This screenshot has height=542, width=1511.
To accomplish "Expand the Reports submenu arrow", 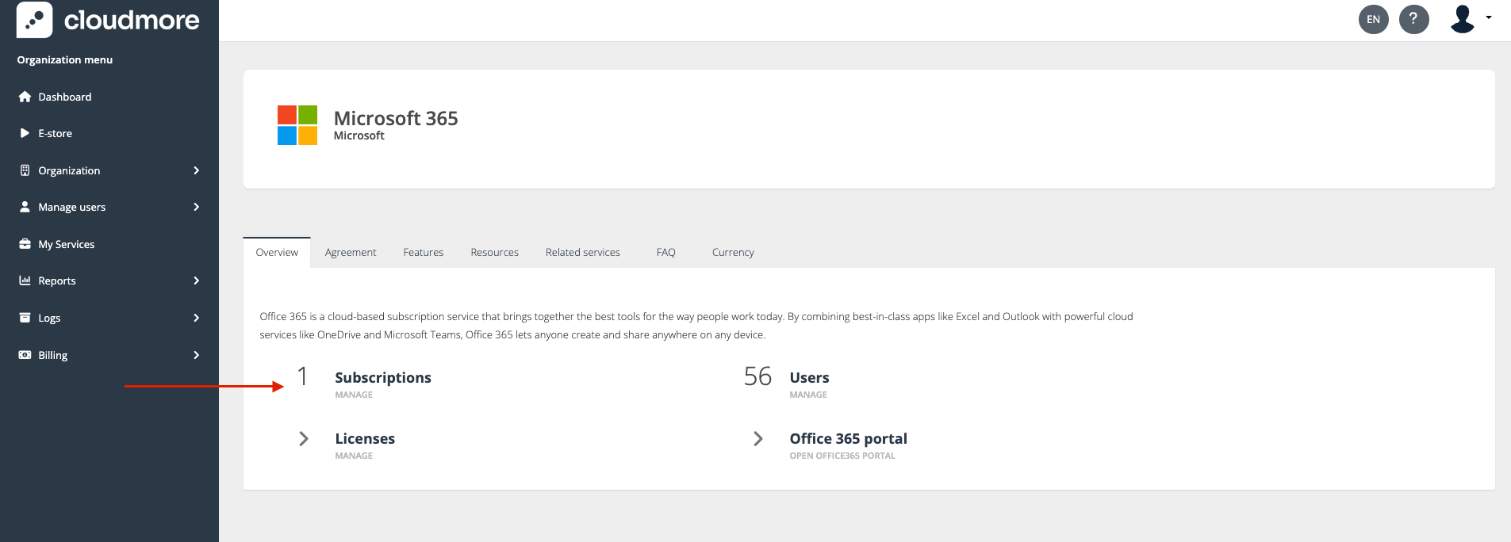I will pos(196,281).
